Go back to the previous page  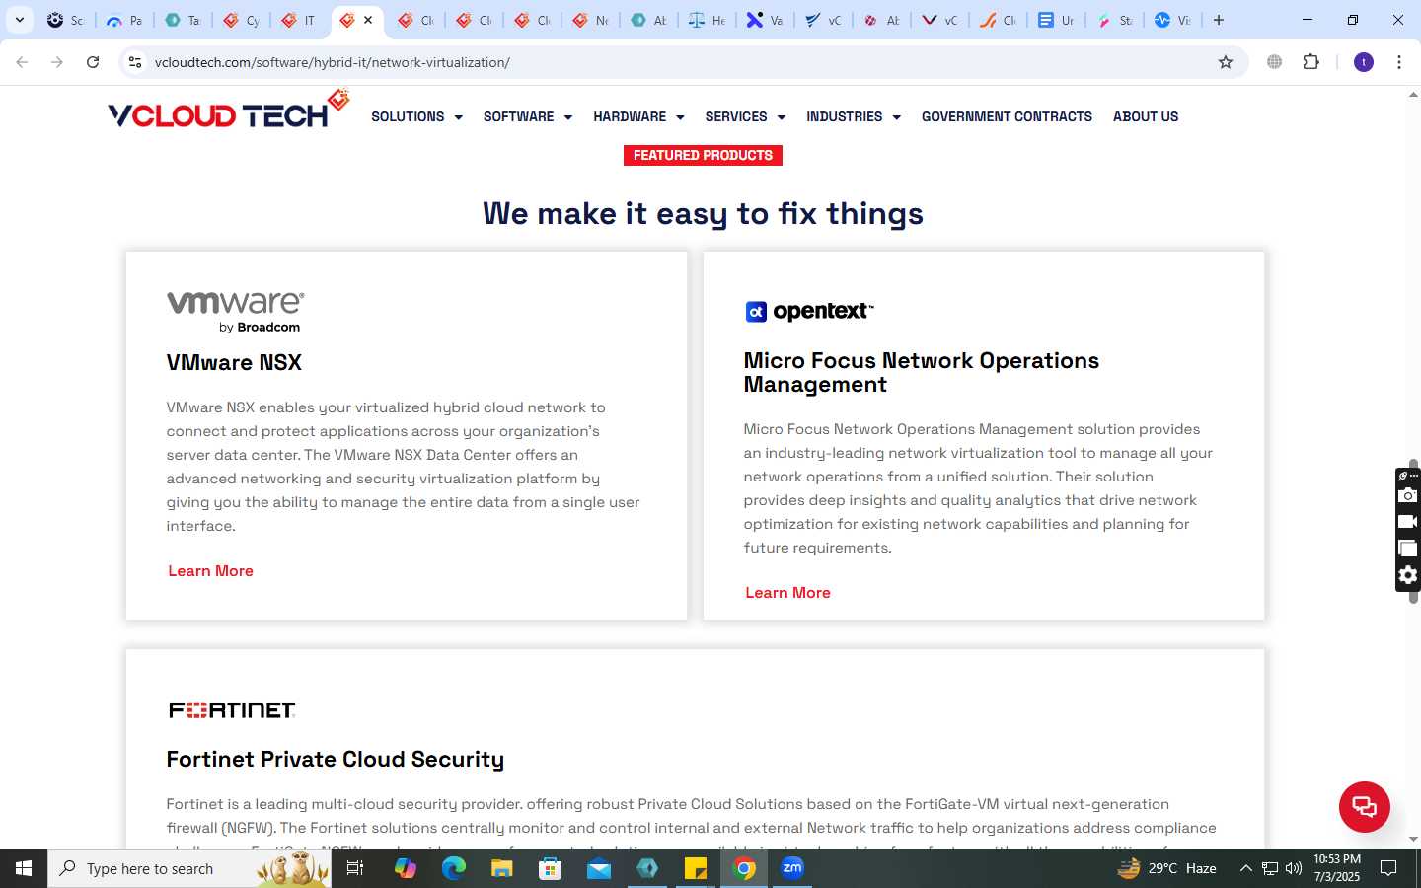tap(22, 62)
